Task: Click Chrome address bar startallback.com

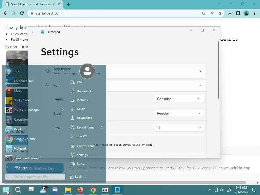Action: [x=48, y=13]
